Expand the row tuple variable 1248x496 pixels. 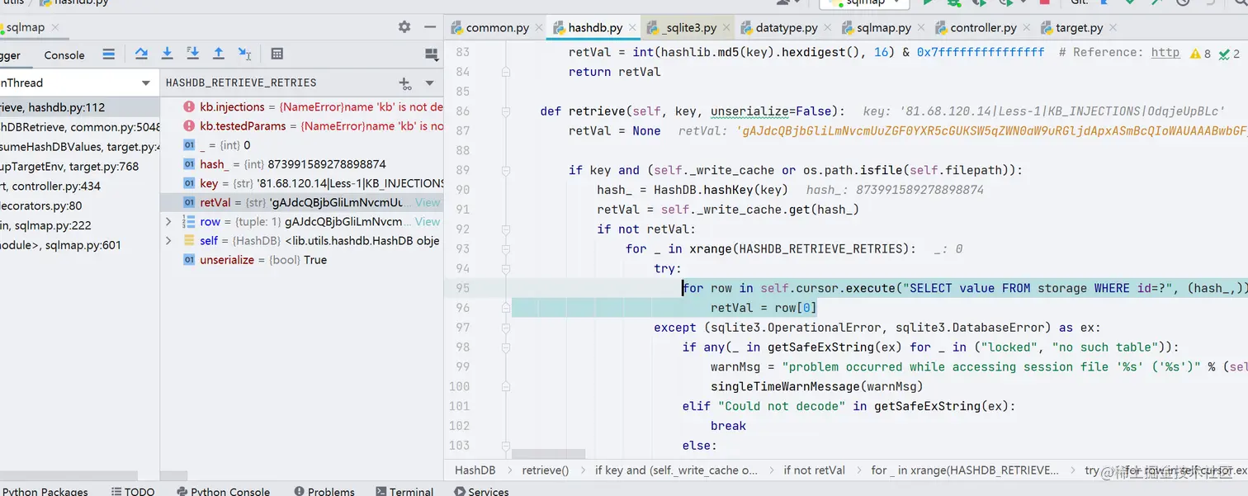tap(168, 221)
